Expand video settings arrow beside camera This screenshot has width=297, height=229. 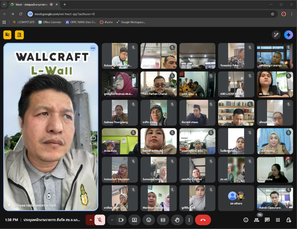click(112, 220)
